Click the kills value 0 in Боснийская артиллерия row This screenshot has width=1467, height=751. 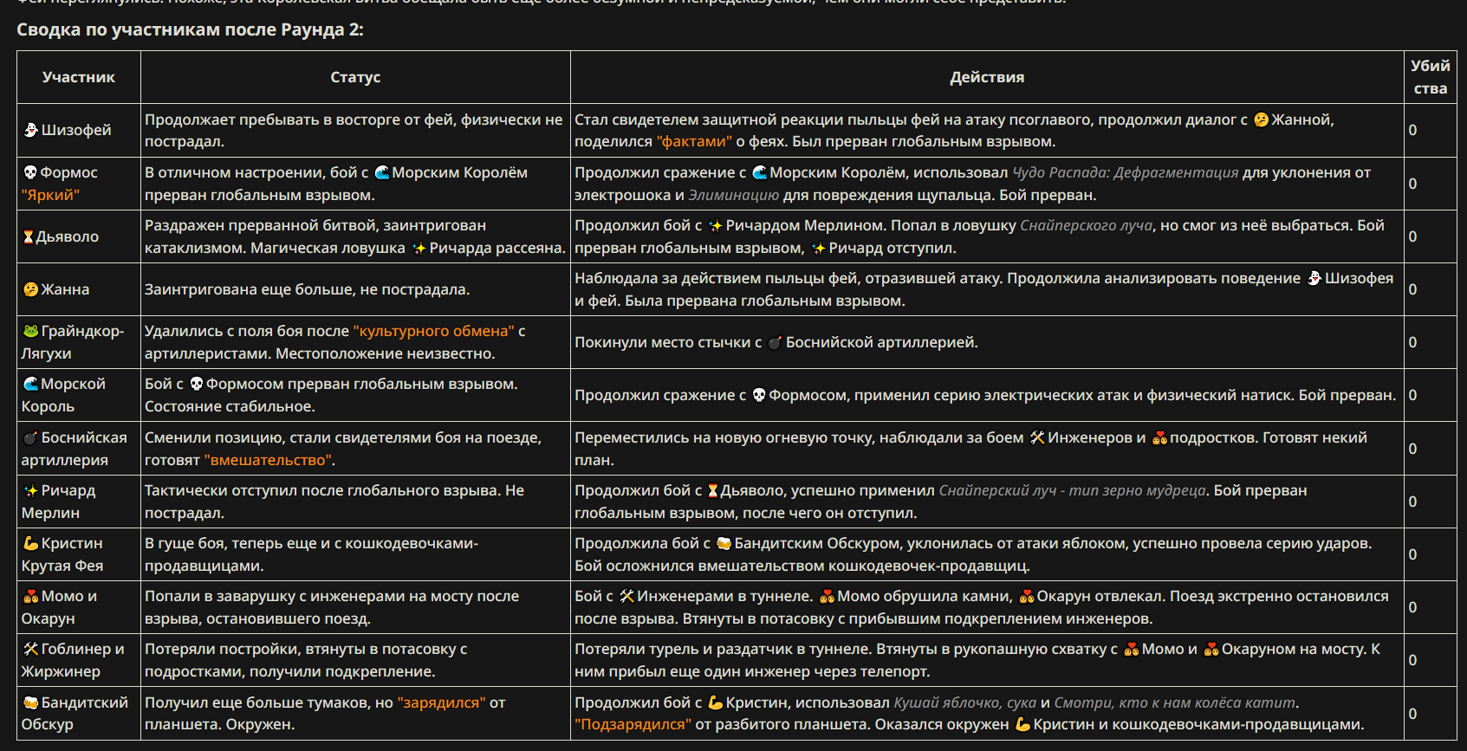1412,449
